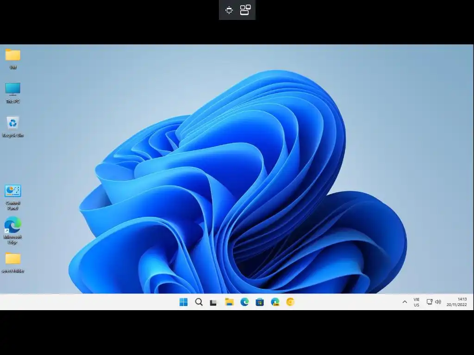The height and width of the screenshot is (355, 474).
Task: Select the Microsoft Edge desktop shortcut
Action: tap(12, 230)
